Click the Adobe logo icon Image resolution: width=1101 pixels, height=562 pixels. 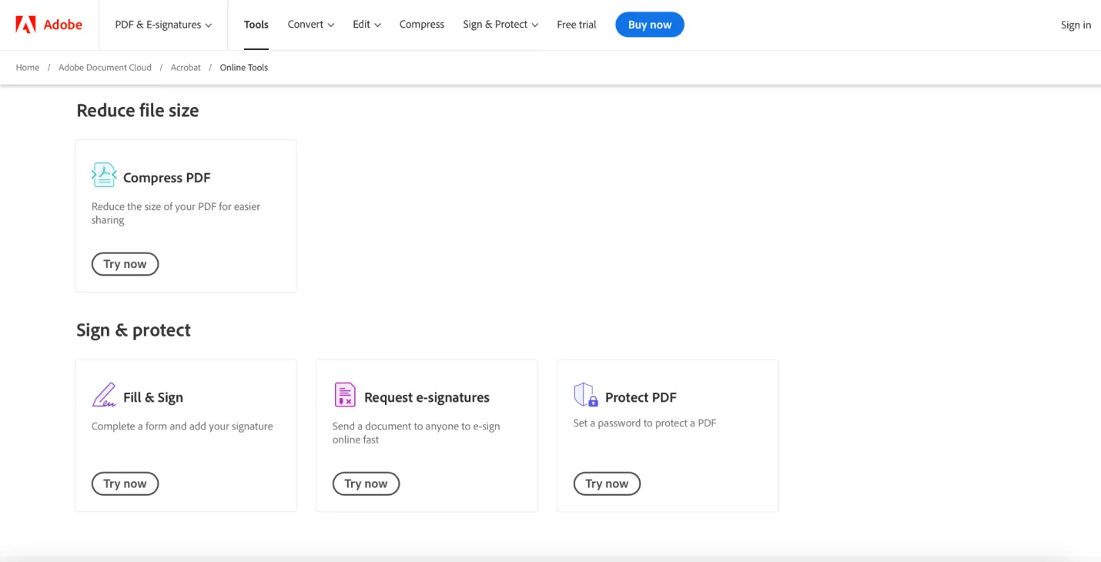(x=26, y=25)
